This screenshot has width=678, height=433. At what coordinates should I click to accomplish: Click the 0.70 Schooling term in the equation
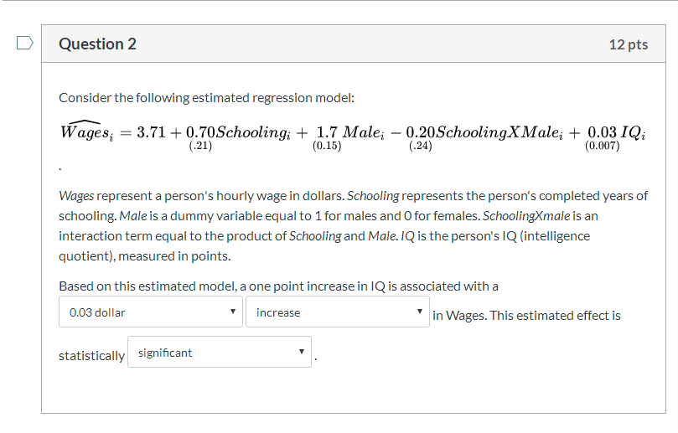click(238, 132)
